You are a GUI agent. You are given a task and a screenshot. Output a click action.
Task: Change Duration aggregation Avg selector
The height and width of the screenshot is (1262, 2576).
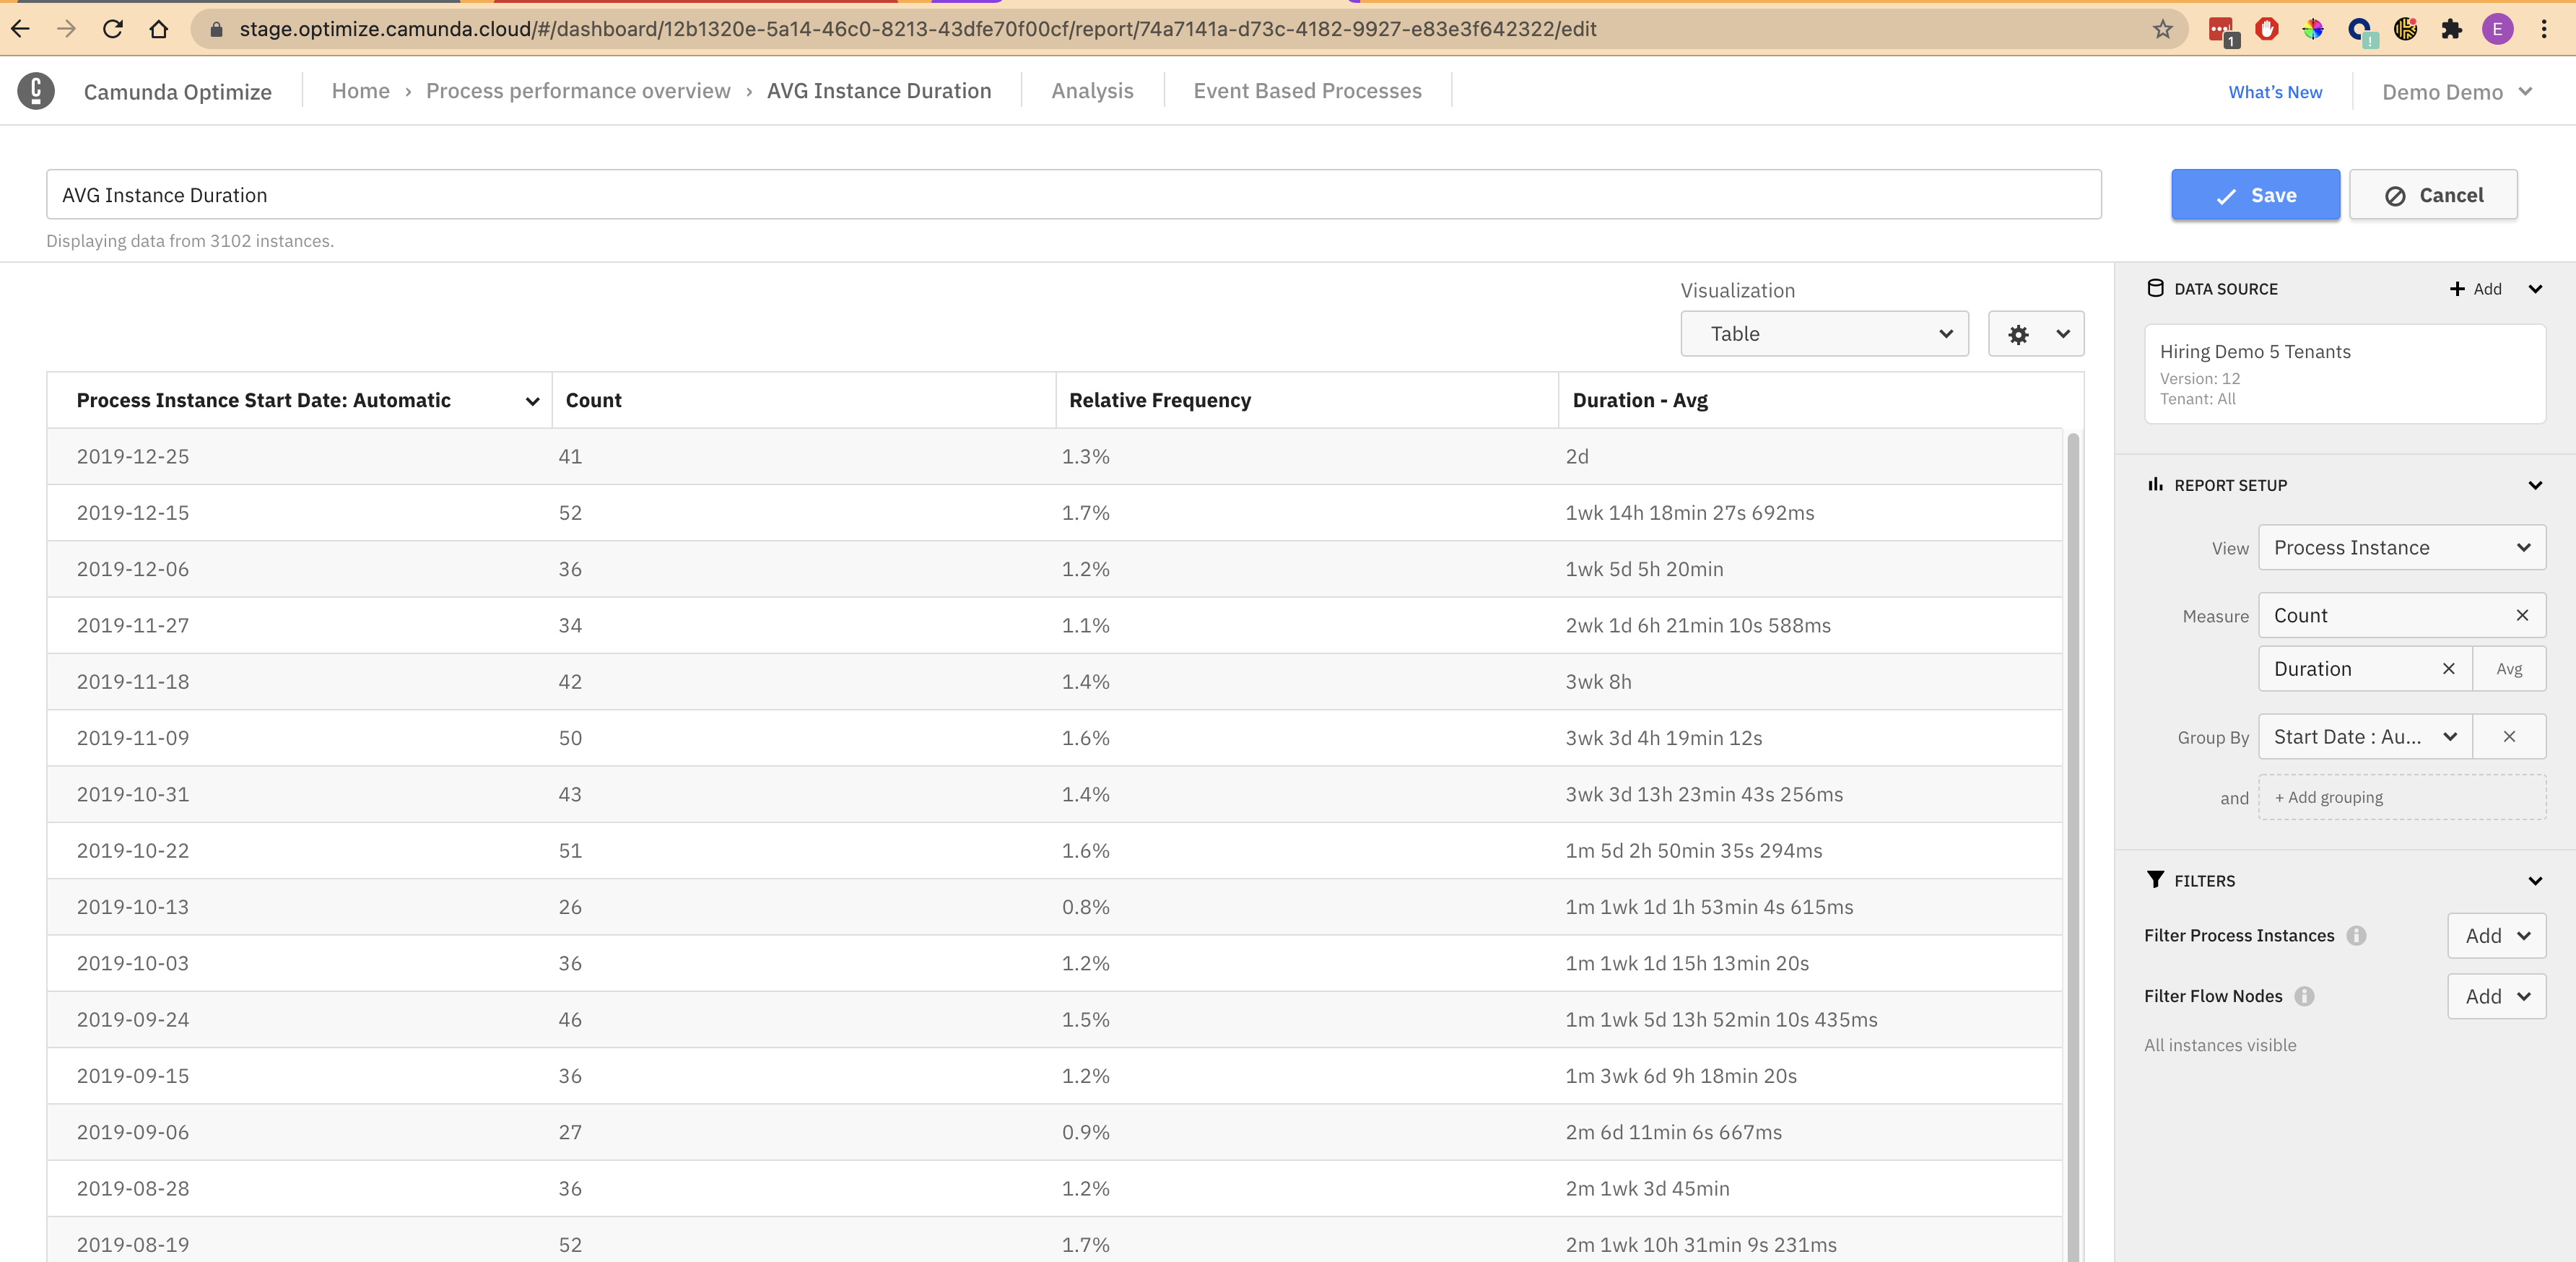pyautogui.click(x=2508, y=668)
